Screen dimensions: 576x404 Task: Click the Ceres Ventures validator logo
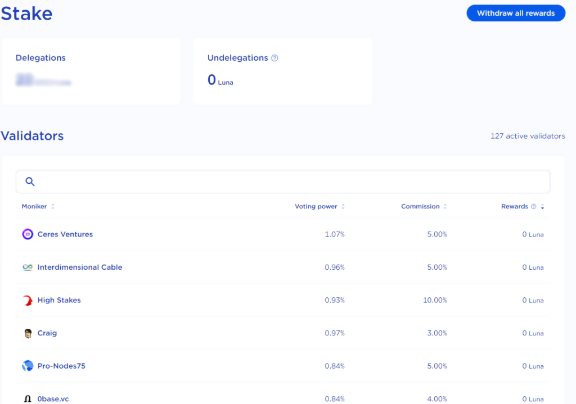point(28,234)
